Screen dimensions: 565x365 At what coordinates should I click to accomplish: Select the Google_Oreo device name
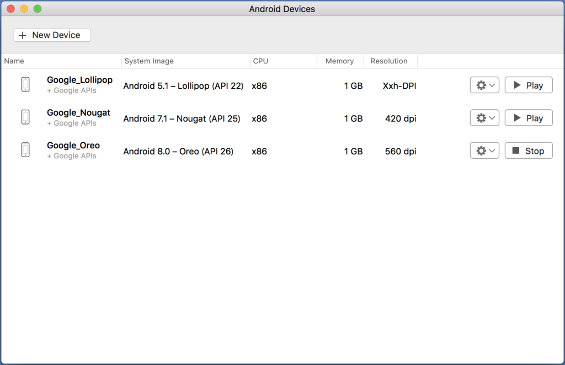73,146
